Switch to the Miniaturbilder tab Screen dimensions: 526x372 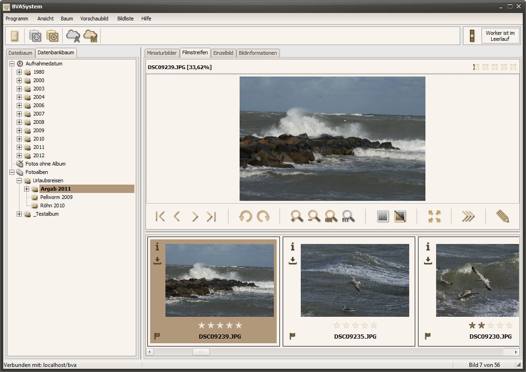tap(162, 53)
